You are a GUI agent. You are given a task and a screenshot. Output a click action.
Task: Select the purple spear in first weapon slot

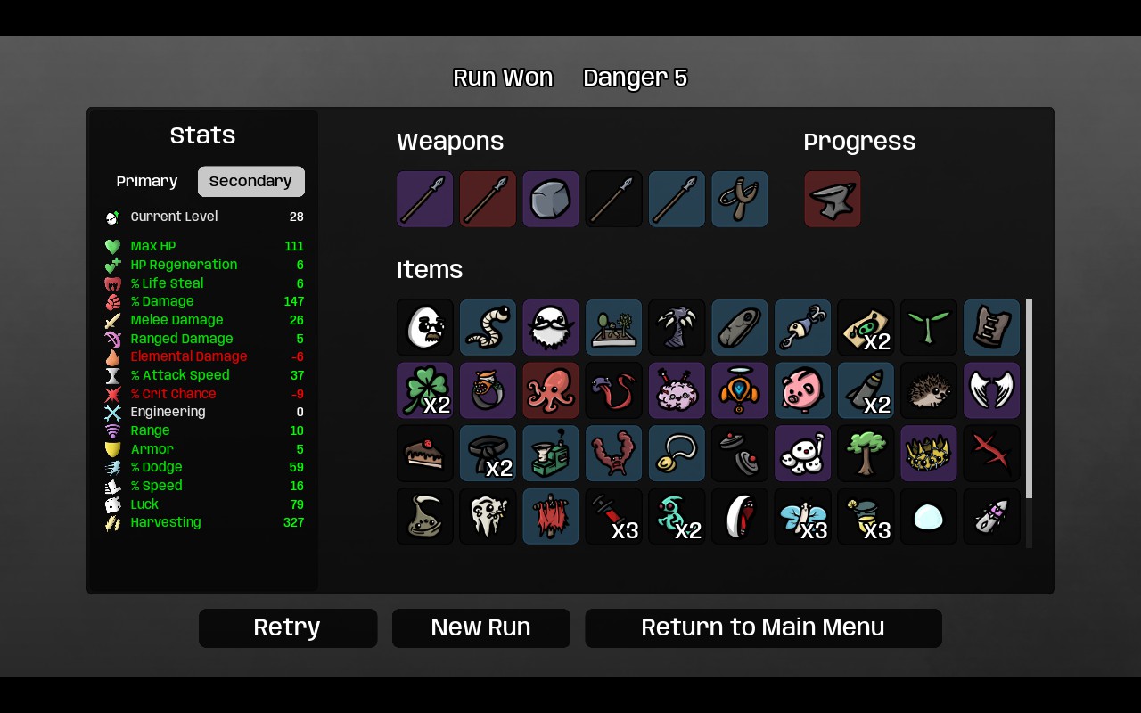tap(425, 199)
